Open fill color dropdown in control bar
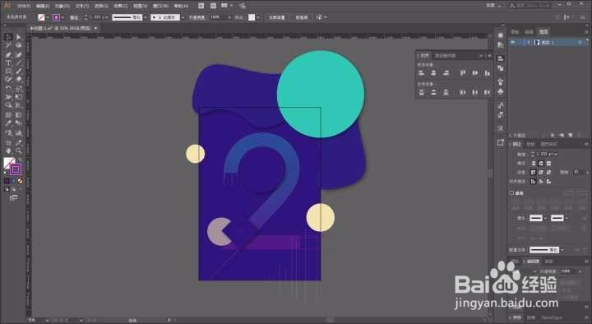592x324 pixels. 48,17
